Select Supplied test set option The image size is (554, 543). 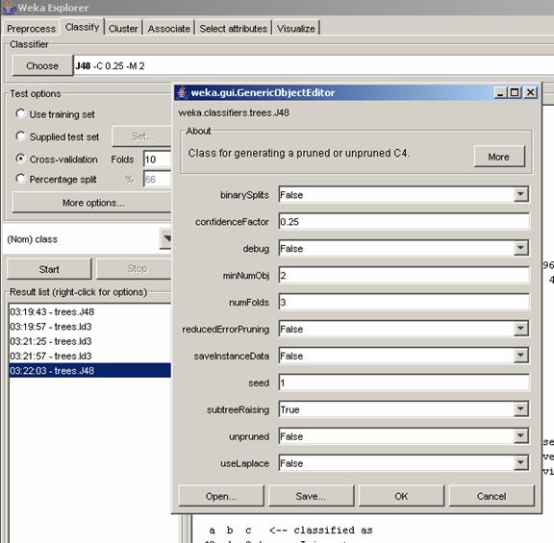(20, 136)
